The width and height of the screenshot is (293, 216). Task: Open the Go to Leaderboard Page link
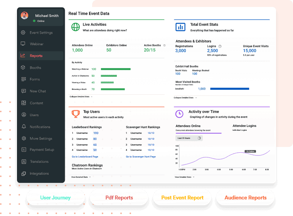tap(85, 157)
